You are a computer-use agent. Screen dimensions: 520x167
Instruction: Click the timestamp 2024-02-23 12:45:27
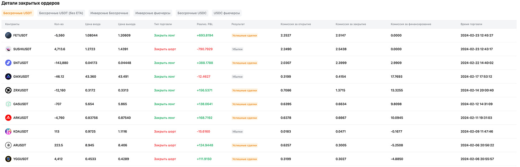tap(477, 35)
